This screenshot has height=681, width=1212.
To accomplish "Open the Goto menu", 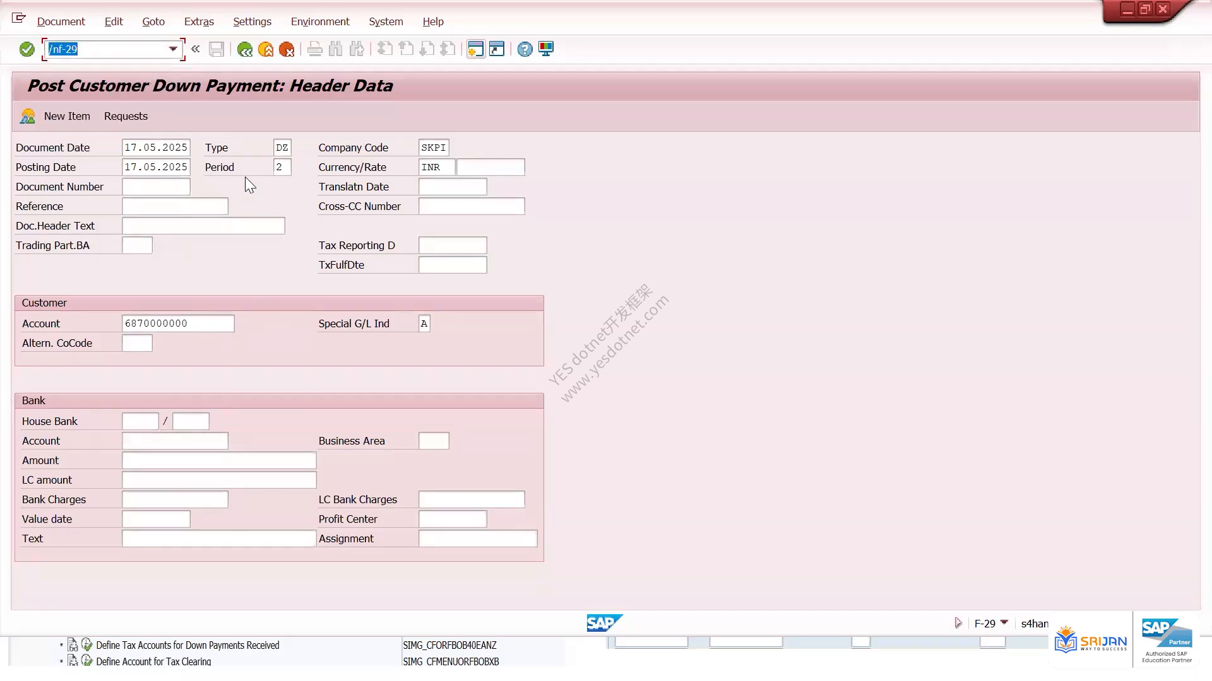I will point(153,21).
